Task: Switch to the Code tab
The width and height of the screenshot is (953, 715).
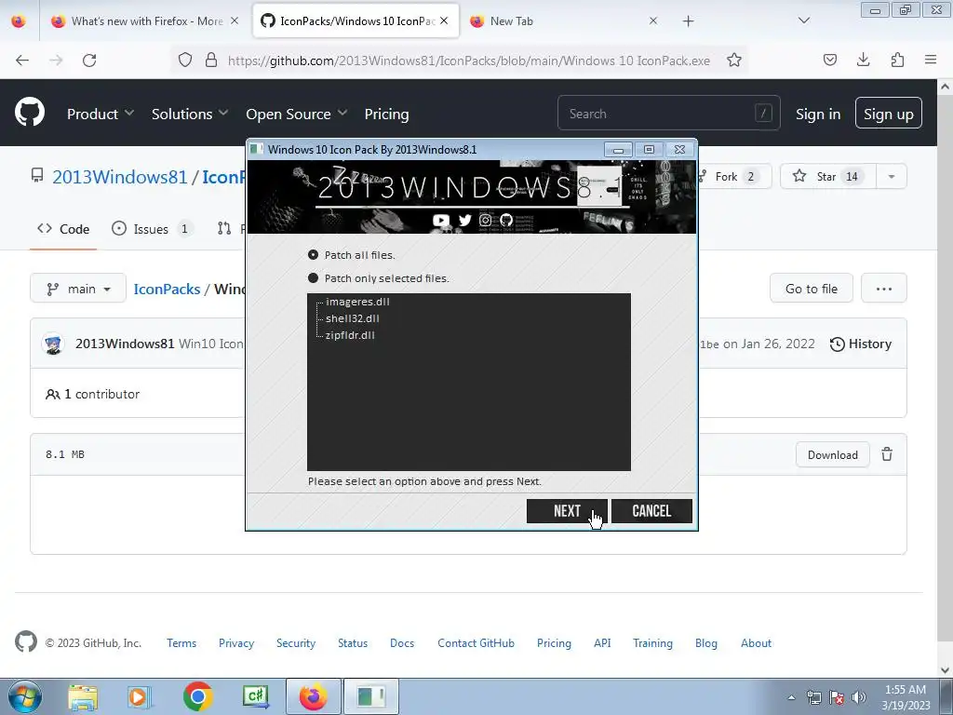Action: pyautogui.click(x=63, y=229)
